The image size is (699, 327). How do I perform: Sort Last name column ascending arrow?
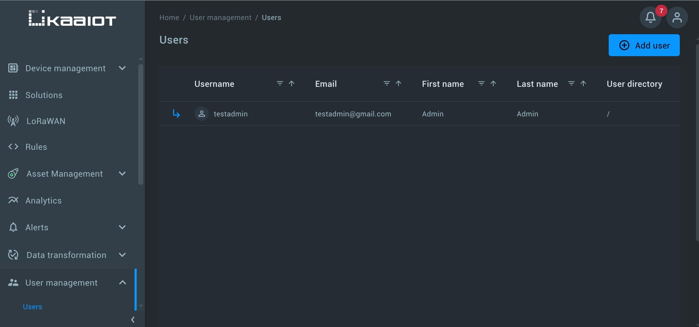[583, 83]
